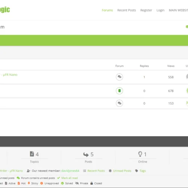Click the Unread Posts stack icon

click(x=110, y=171)
